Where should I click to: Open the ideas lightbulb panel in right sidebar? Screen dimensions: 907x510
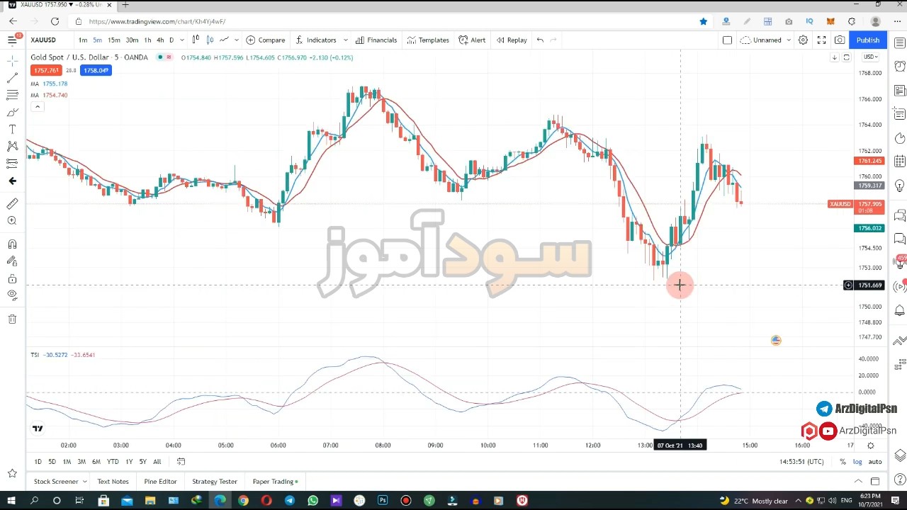pos(899,186)
